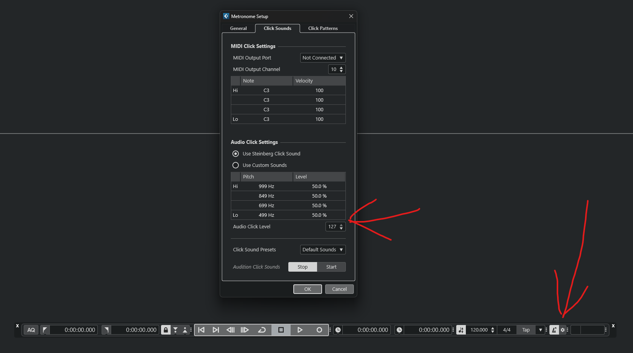Image resolution: width=633 pixels, height=353 pixels.
Task: Click the level 50.0 % in Lo row
Action: (319, 215)
